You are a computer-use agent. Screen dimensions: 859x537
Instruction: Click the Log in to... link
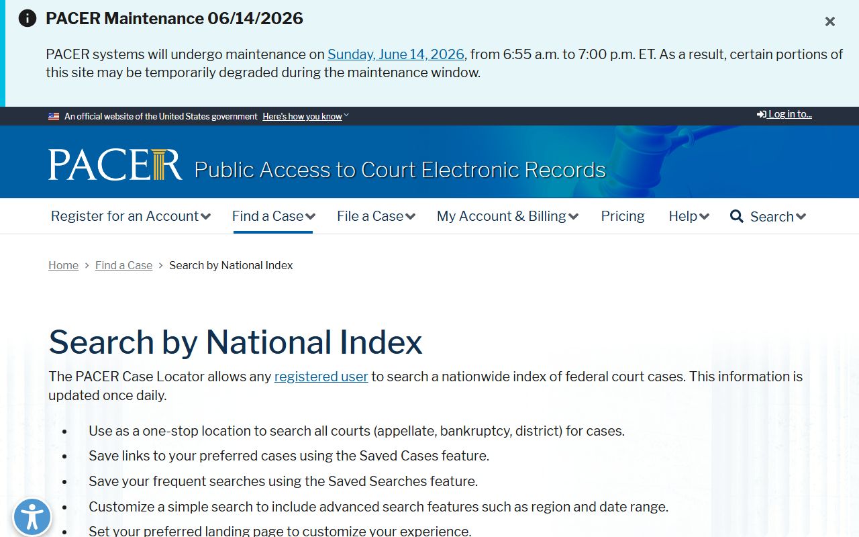click(785, 114)
